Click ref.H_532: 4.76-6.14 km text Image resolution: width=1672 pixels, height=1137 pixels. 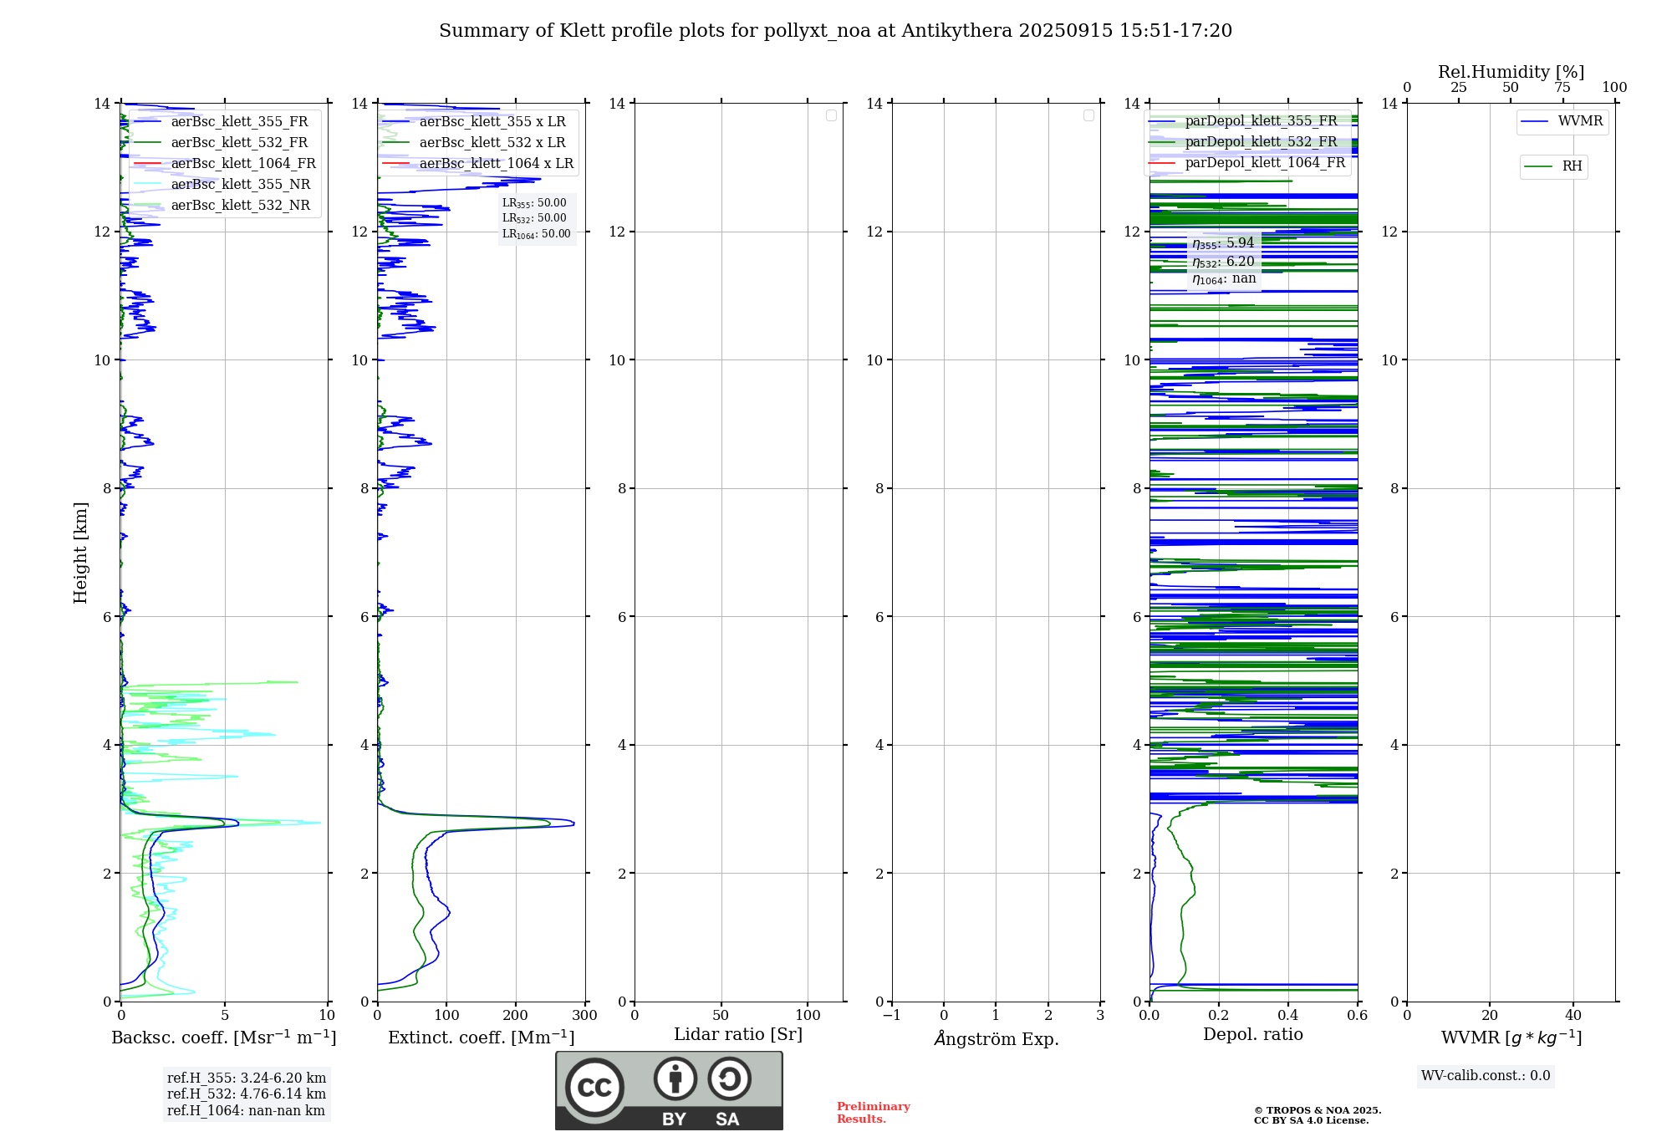(247, 1094)
